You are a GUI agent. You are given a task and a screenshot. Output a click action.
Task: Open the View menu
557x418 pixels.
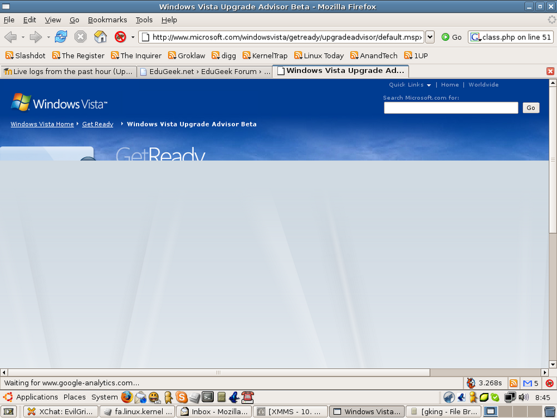point(52,20)
